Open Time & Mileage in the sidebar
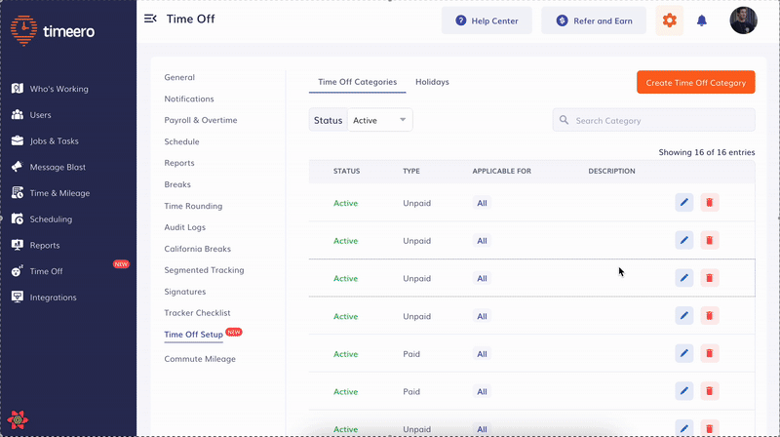 [51, 193]
